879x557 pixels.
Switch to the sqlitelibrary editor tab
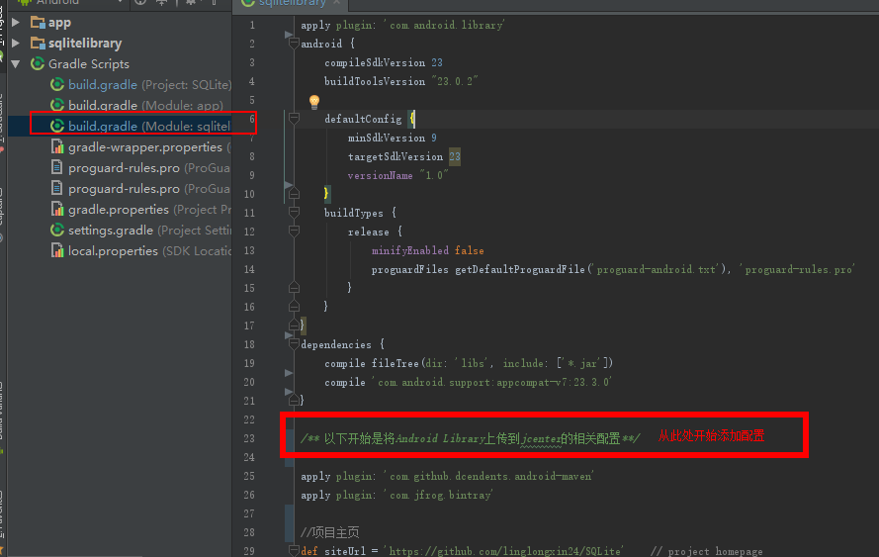(291, 3)
